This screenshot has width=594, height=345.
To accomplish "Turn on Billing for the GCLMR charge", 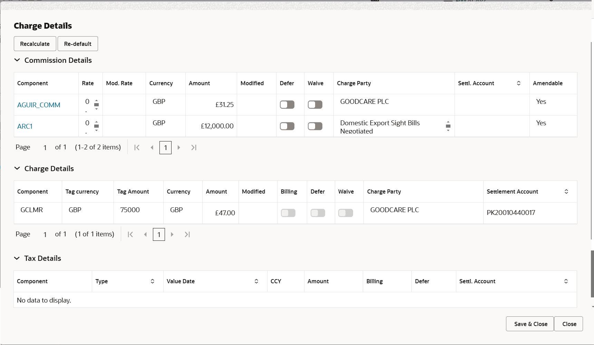I will pos(288,213).
